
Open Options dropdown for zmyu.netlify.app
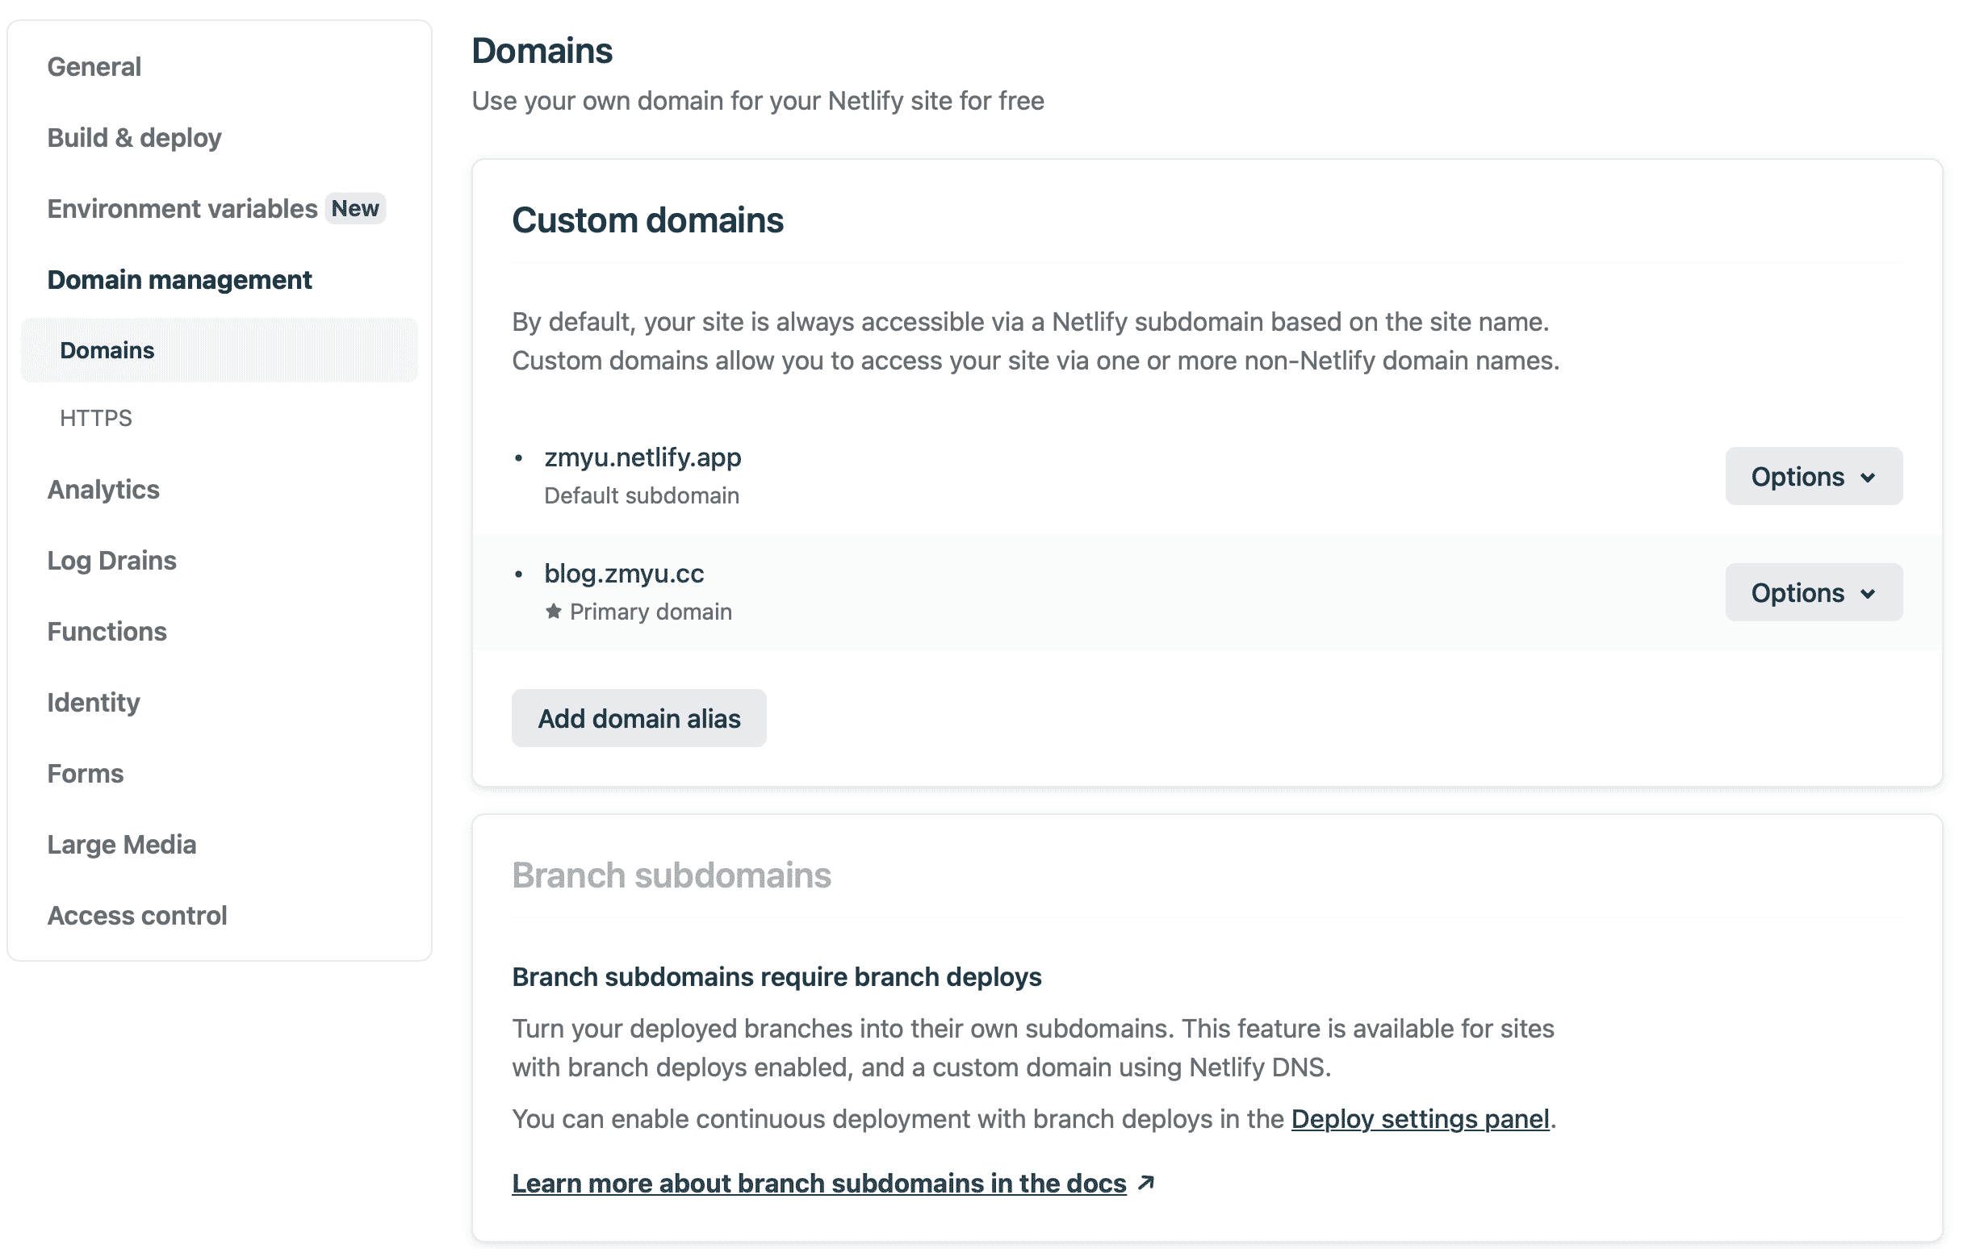(x=1813, y=476)
